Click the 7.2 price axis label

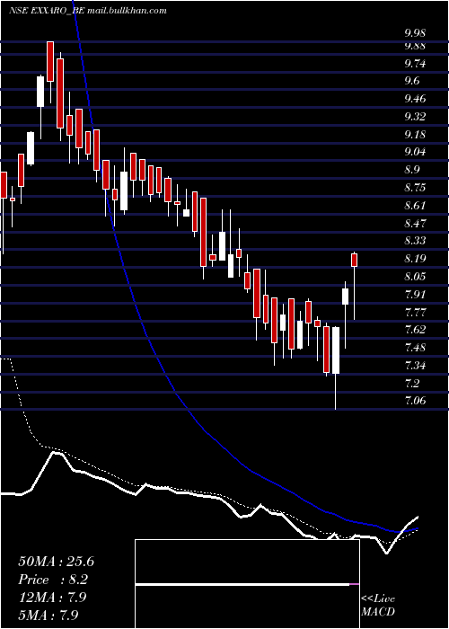coord(411,383)
